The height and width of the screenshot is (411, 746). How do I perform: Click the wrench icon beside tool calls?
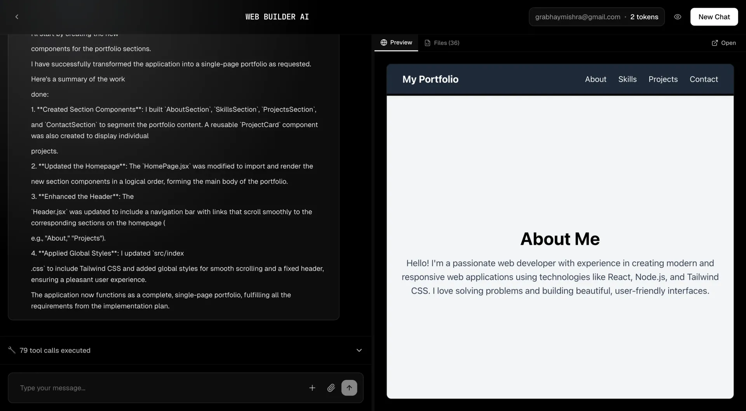click(12, 350)
